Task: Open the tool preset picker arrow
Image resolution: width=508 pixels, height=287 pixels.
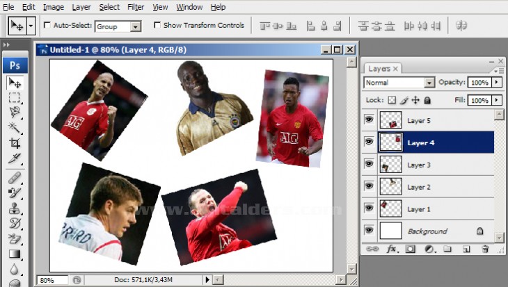Action: coord(31,25)
